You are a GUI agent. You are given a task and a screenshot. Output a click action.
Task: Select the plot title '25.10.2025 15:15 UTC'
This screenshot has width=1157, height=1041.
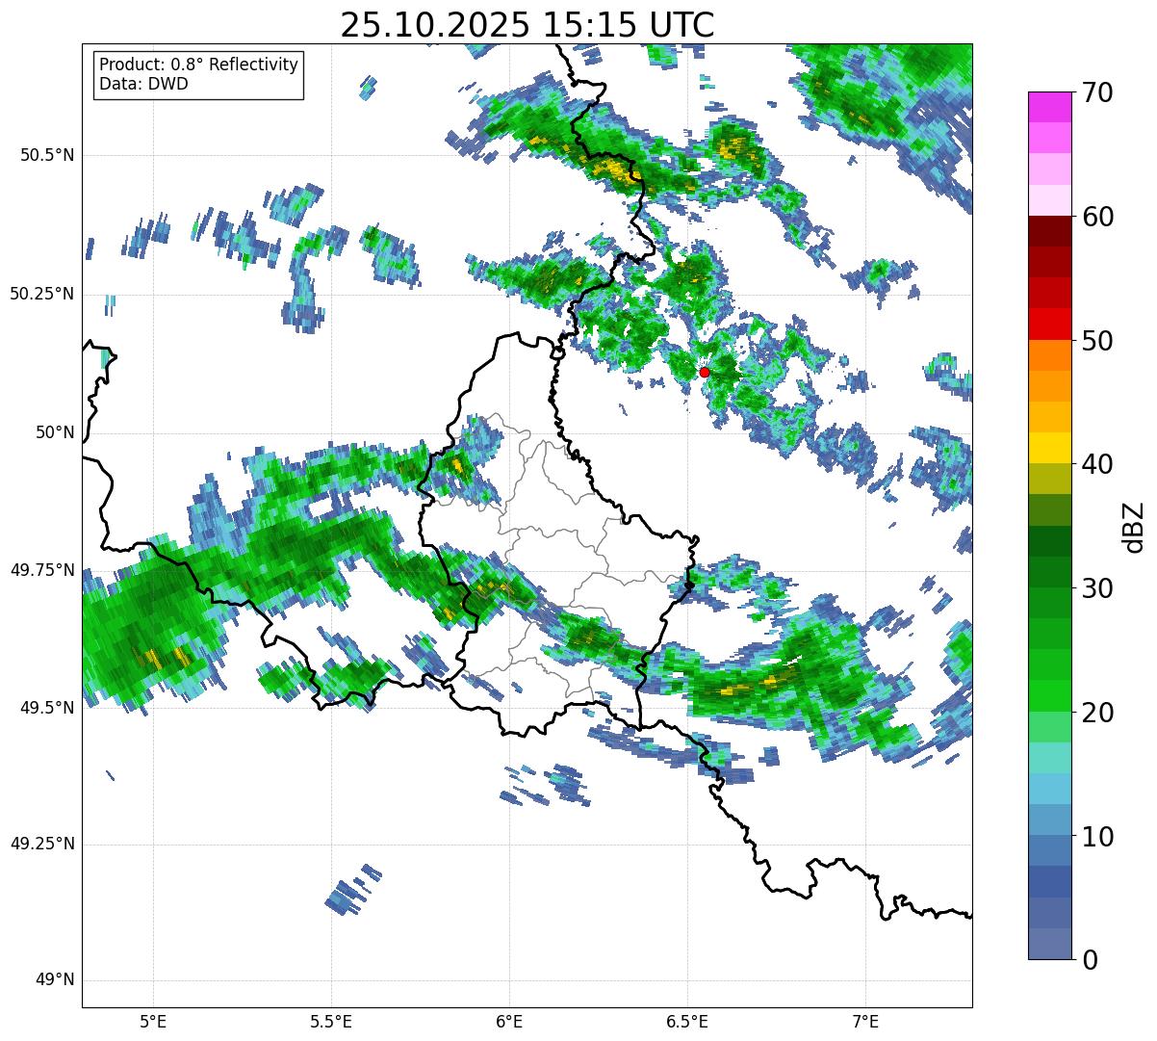click(x=527, y=25)
